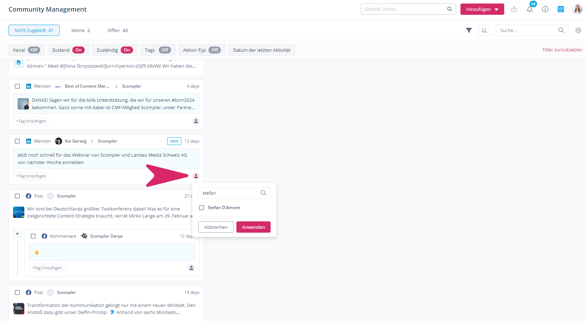The image size is (585, 321).
Task: Open the notifications bell icon
Action: tap(530, 10)
